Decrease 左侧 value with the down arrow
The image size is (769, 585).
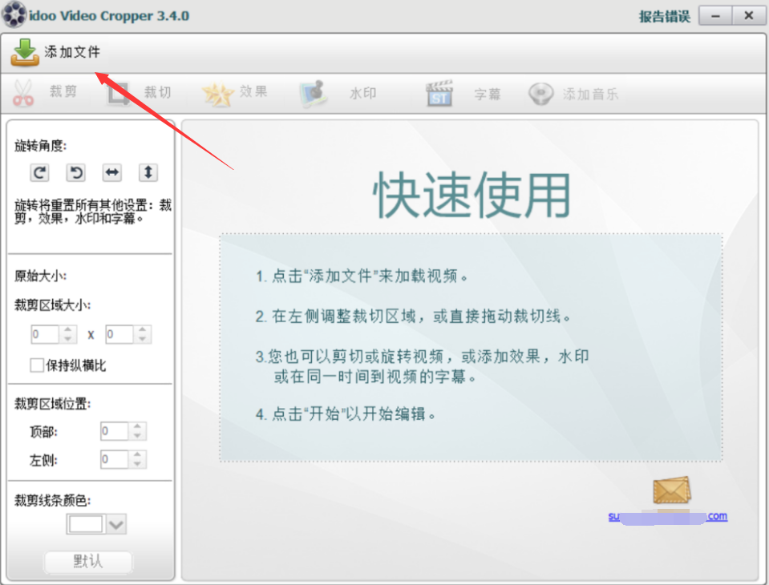pyautogui.click(x=137, y=464)
